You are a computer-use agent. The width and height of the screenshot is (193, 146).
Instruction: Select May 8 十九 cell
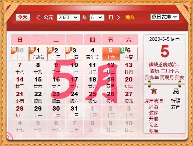pyautogui.click(x=38, y=68)
